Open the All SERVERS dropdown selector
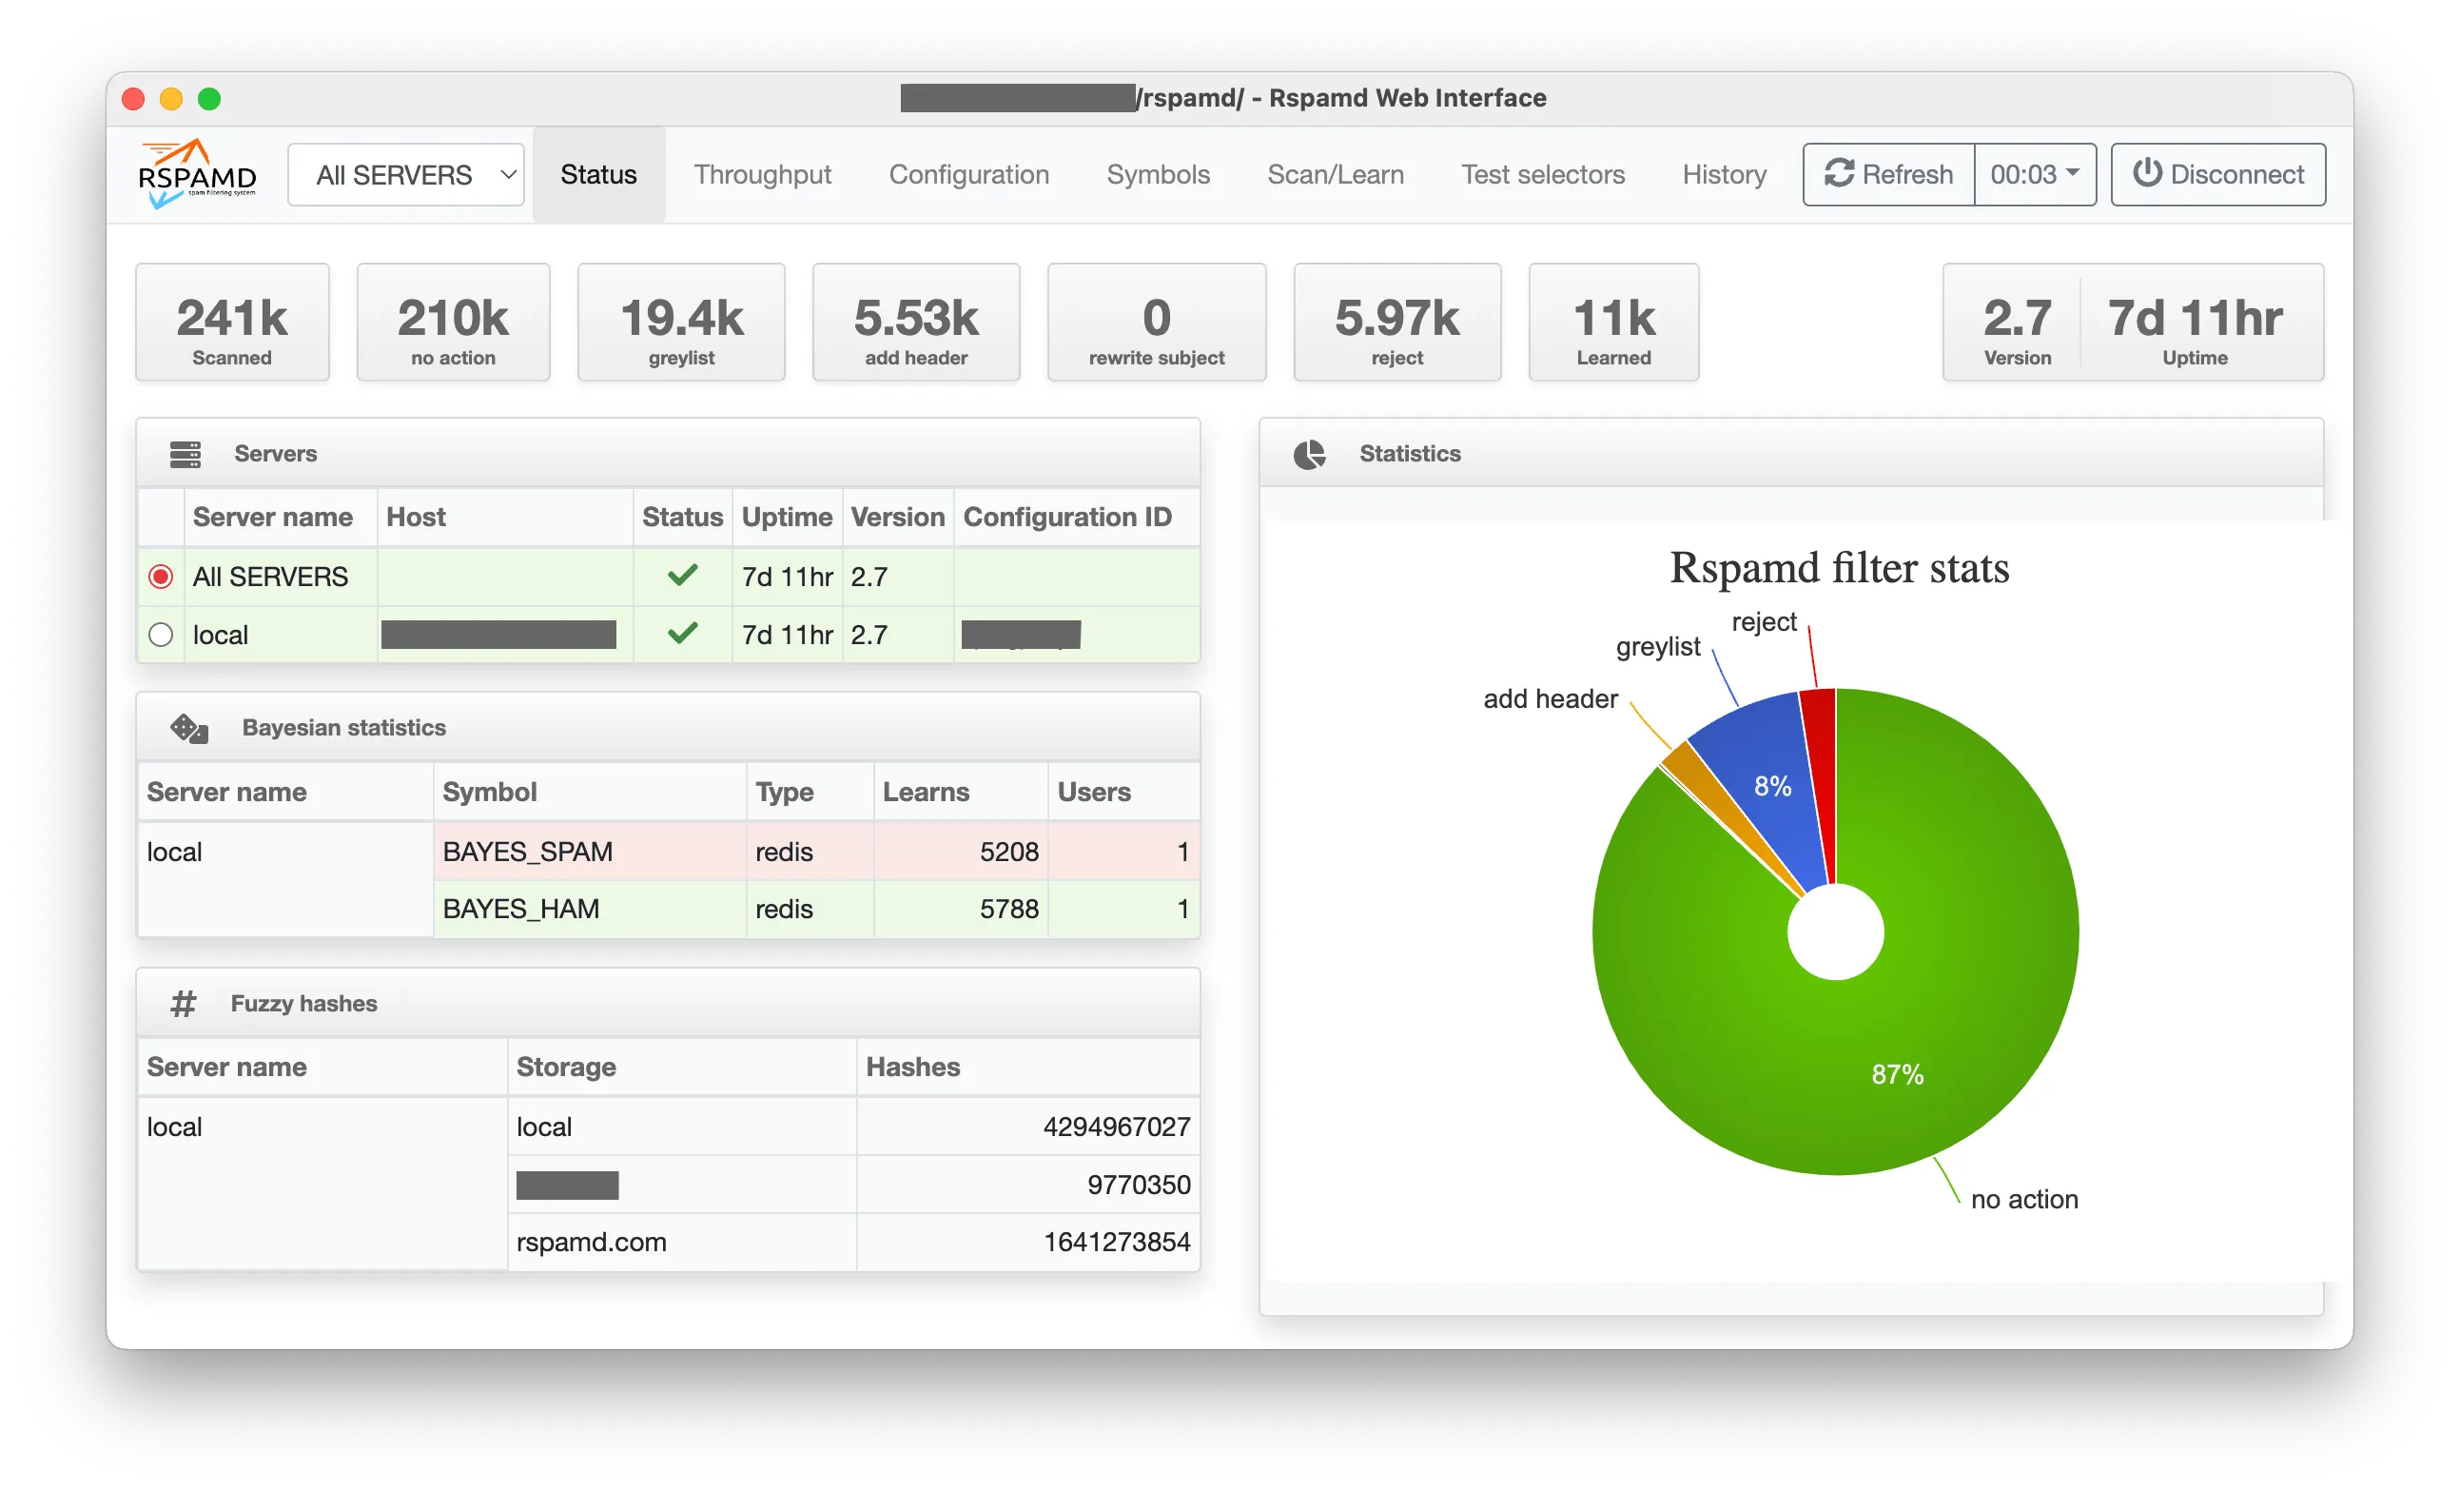The height and width of the screenshot is (1490, 2460). point(406,175)
